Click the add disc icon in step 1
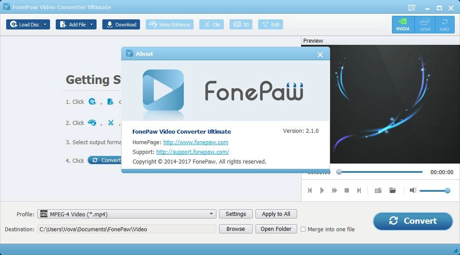 (93, 102)
